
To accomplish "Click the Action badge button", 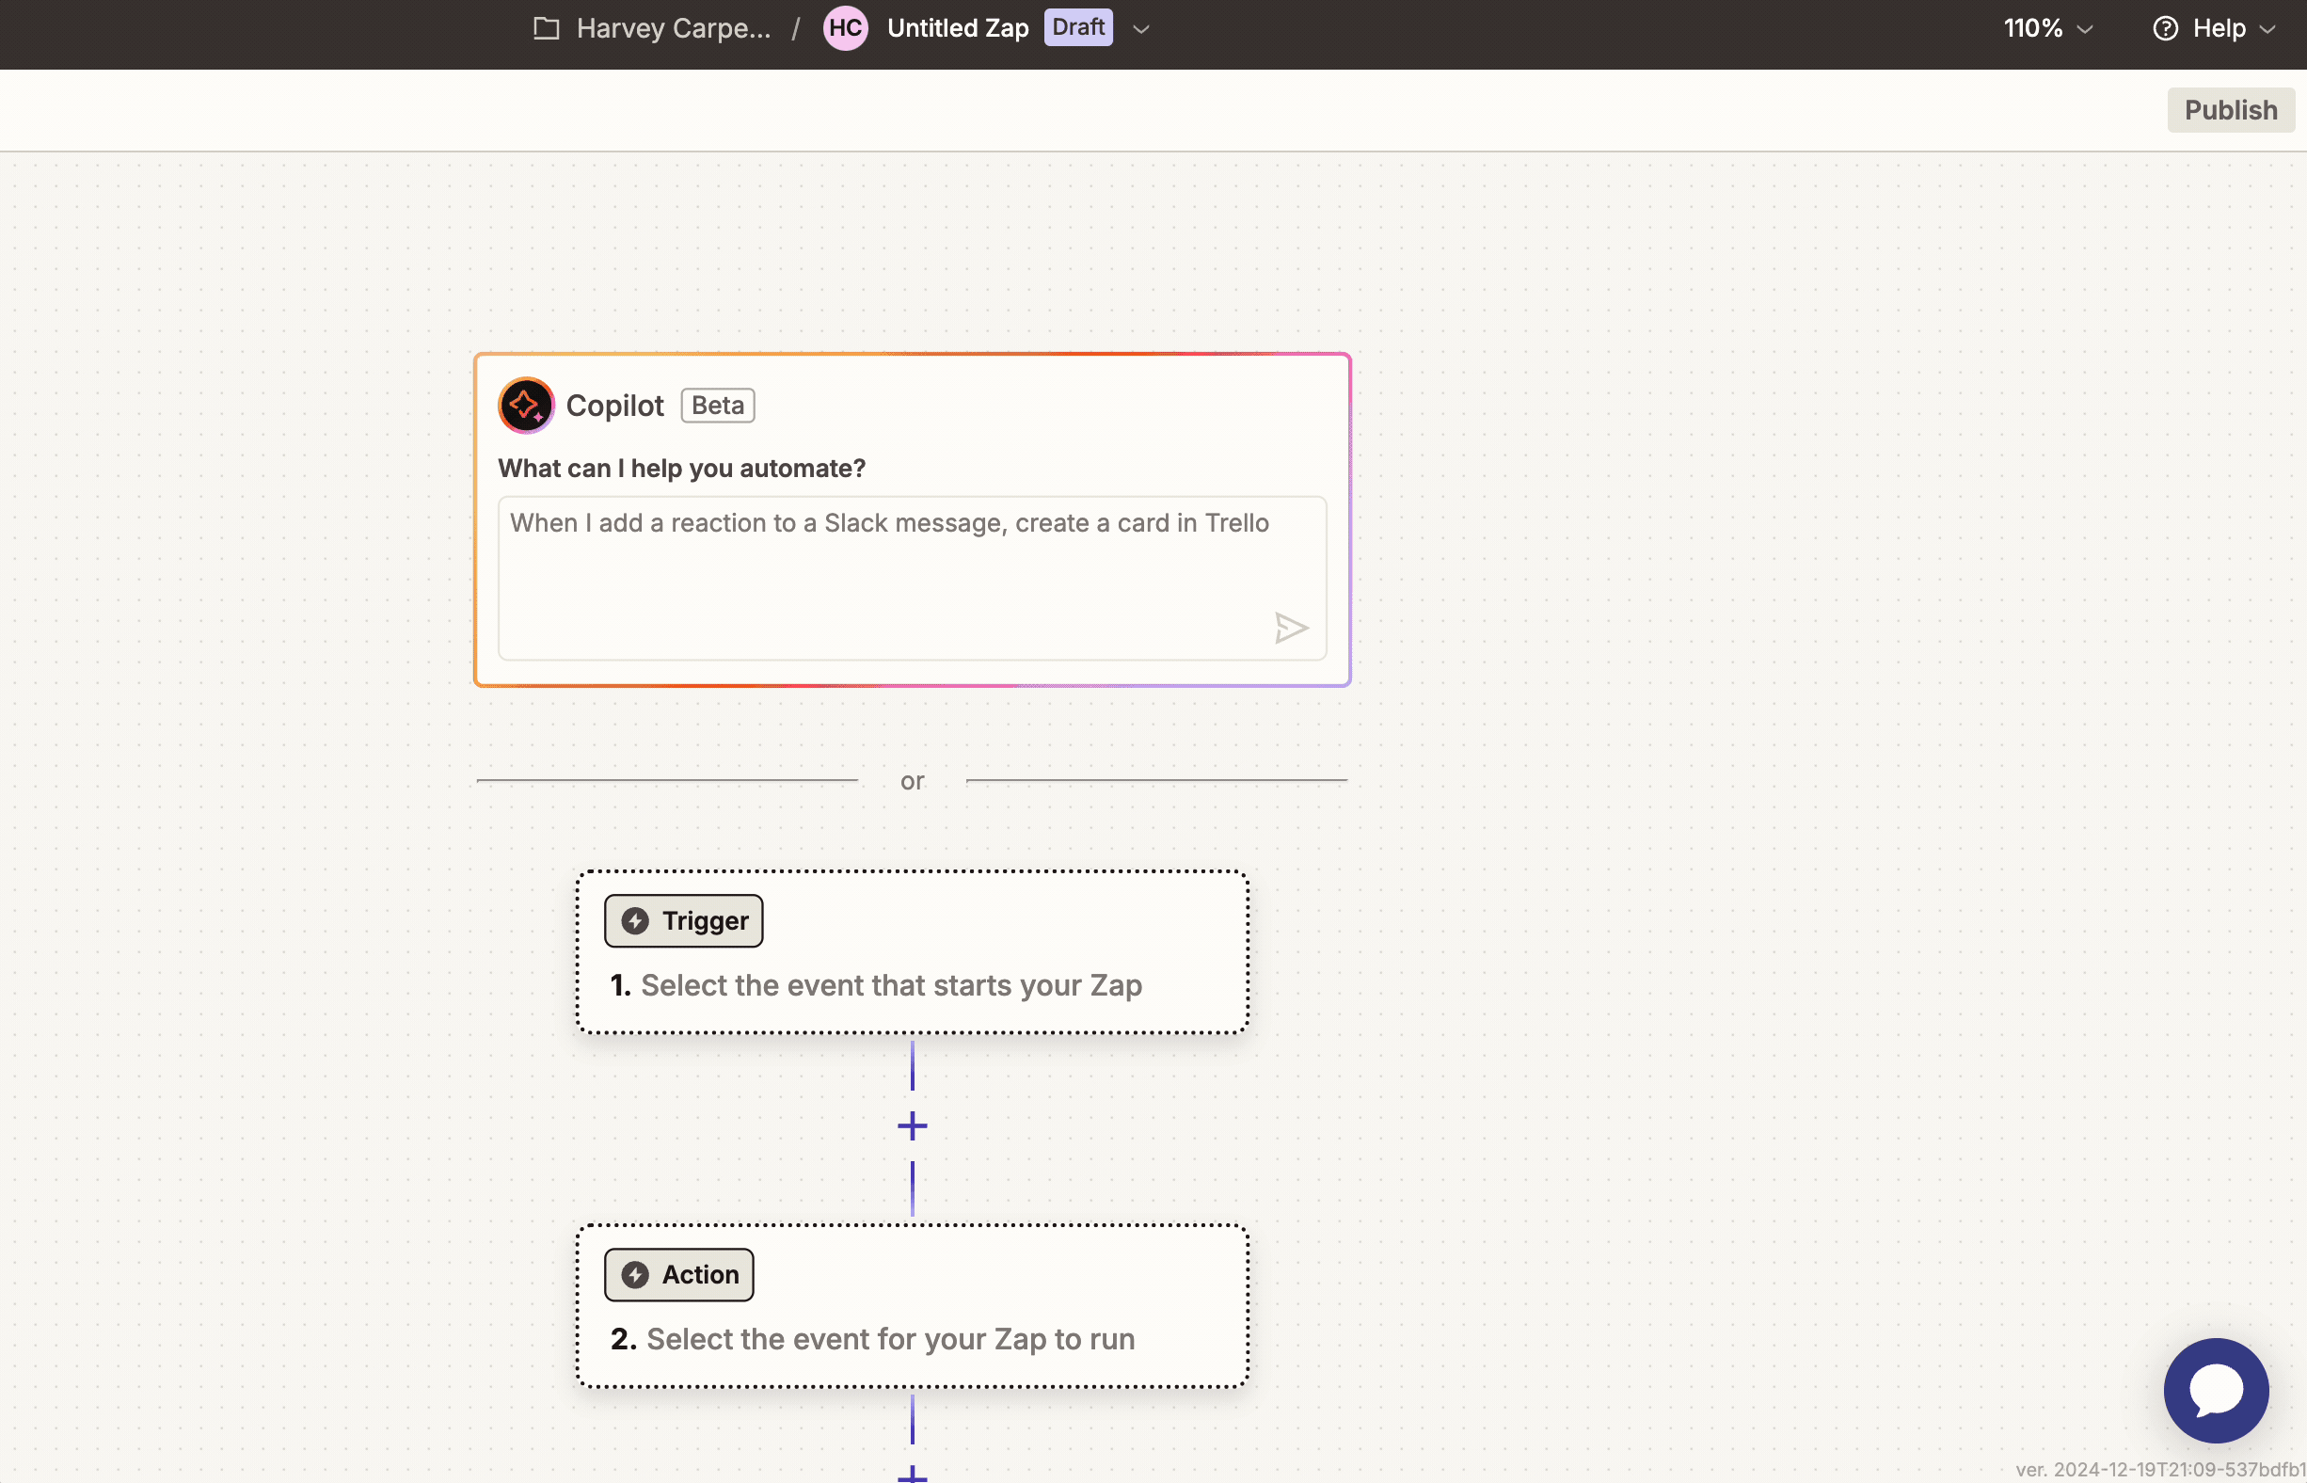I will click(678, 1274).
